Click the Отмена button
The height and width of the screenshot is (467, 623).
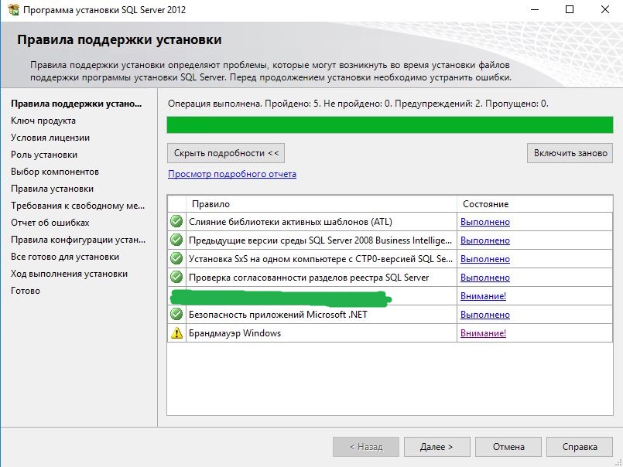tap(508, 447)
